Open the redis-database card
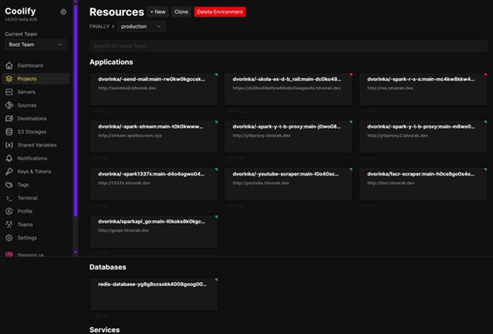 coord(154,294)
